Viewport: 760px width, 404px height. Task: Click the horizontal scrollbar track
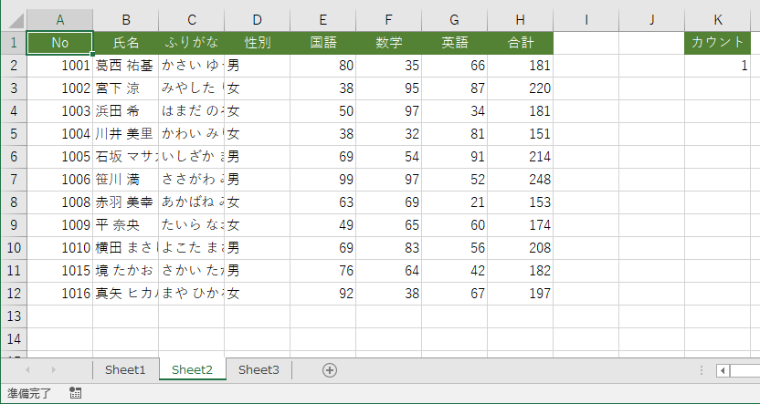click(745, 370)
